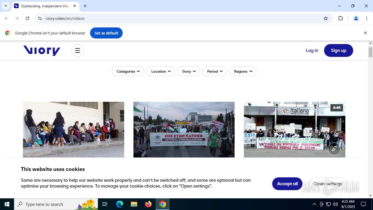Click the address bar URL
Image resolution: width=373 pixels, height=210 pixels.
tap(65, 18)
